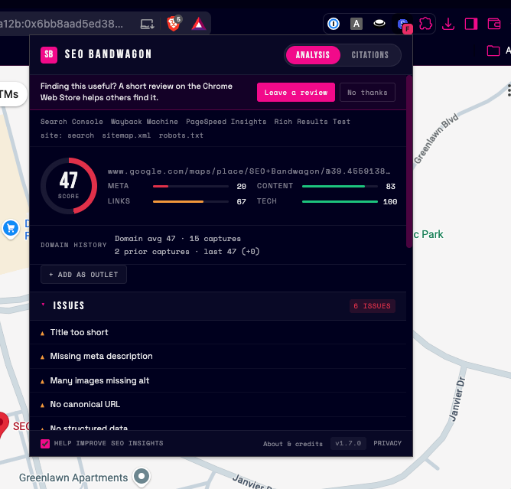Image resolution: width=511 pixels, height=489 pixels.
Task: Open Brave Shields lion icon
Action: 174,24
